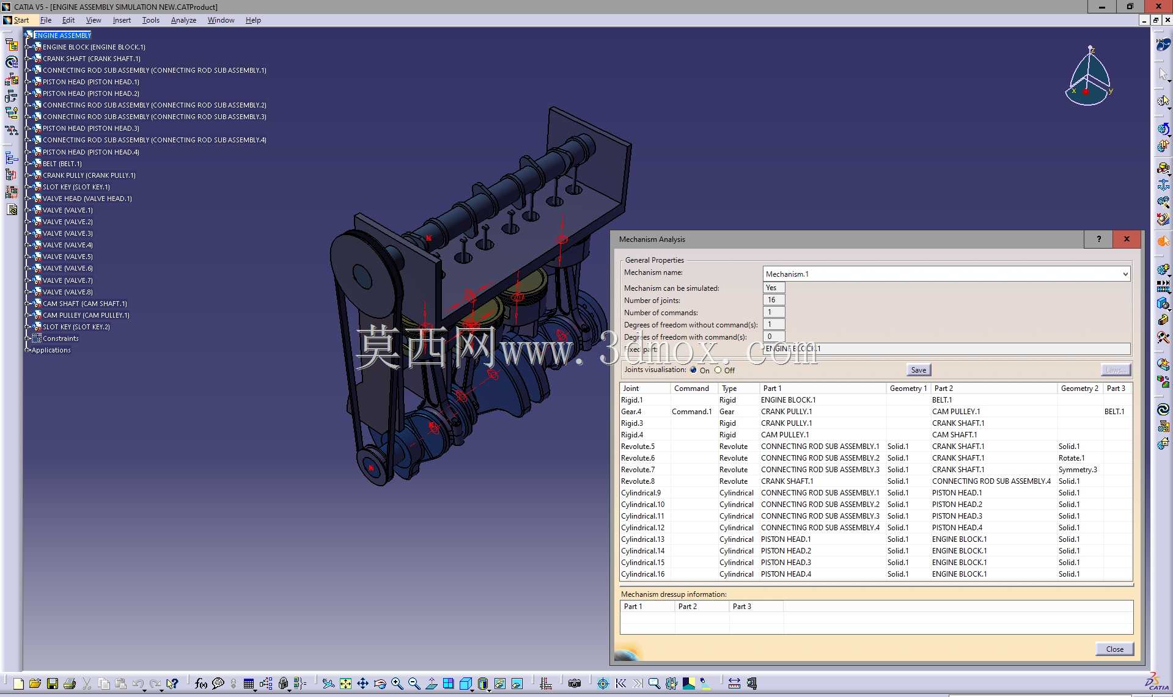Click the Measure Item caliper icon
The image size is (1173, 697).
(x=751, y=684)
